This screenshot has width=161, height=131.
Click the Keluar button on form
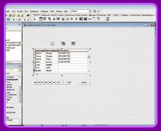[84, 82]
